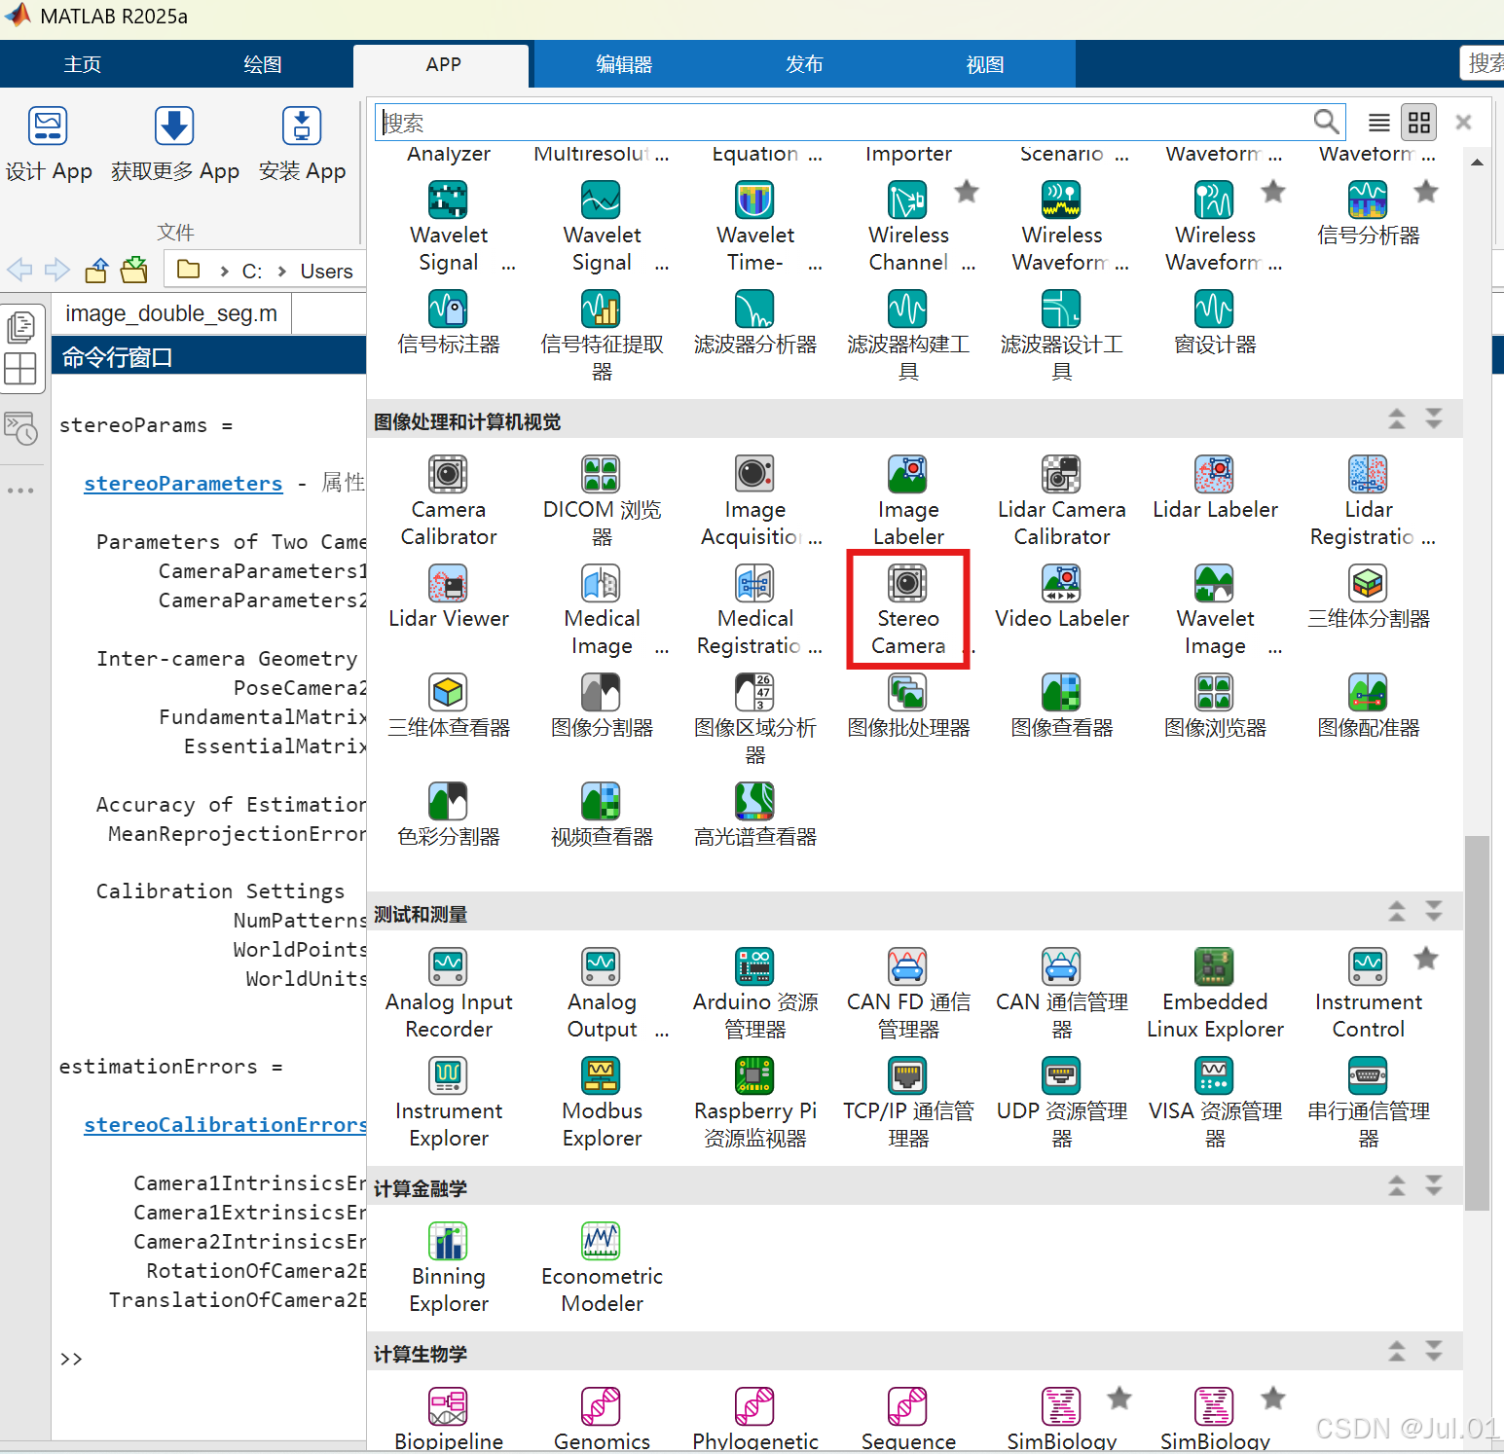
Task: Open the Analog Input Recorder app
Action: tap(449, 993)
